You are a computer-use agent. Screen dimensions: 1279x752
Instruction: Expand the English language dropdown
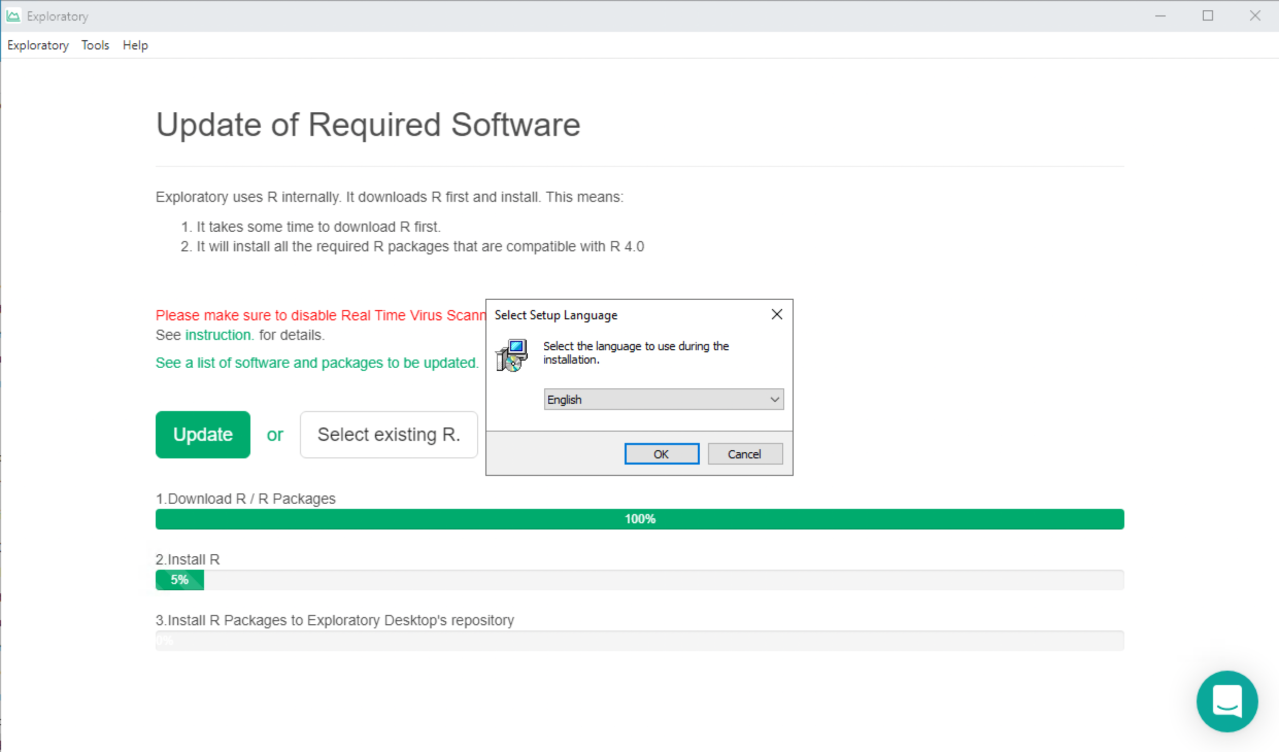pos(663,400)
